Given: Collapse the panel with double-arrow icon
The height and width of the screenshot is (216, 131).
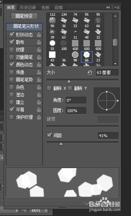Looking at the screenshot, I should click(x=108, y=7).
